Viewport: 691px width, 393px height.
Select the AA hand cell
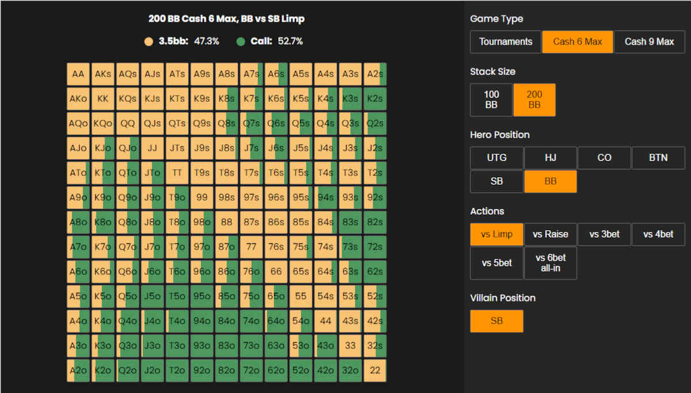coord(78,74)
